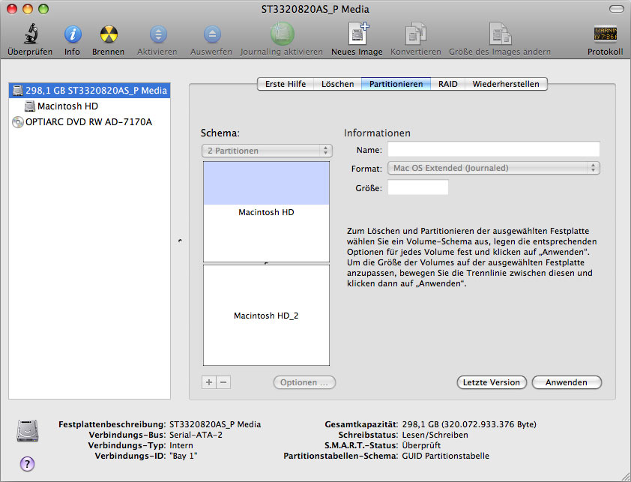631x482 pixels.
Task: Click the purple help question mark button
Action: point(28,464)
